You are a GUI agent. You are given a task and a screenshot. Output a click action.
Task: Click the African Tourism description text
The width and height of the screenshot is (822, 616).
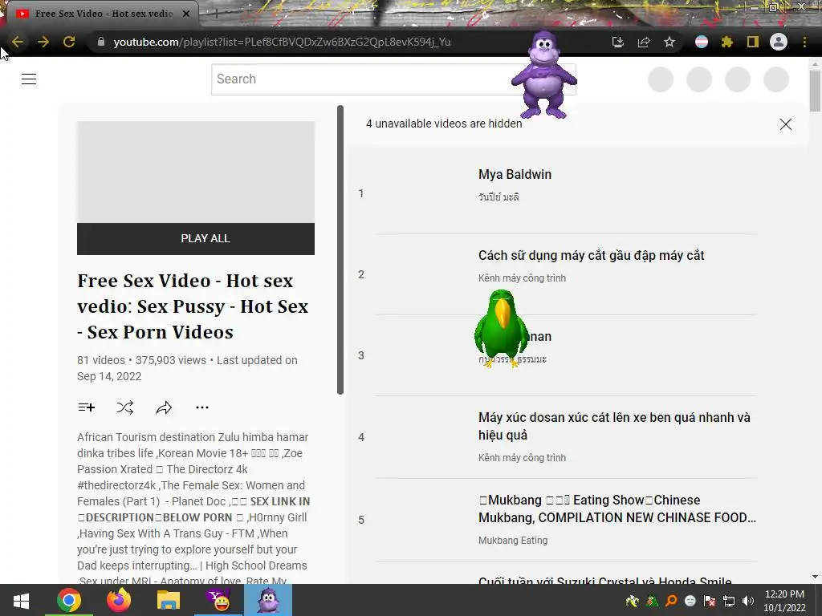tap(193, 509)
